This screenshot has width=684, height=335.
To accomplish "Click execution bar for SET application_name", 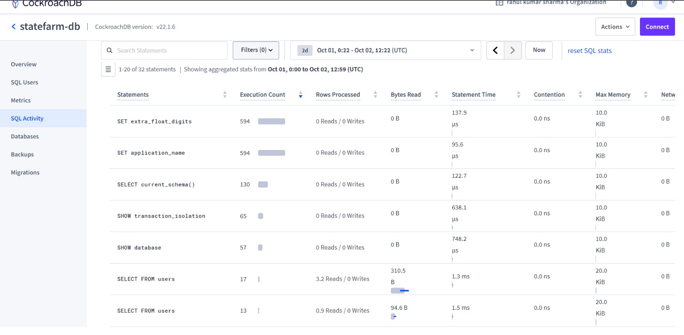I will [x=271, y=153].
